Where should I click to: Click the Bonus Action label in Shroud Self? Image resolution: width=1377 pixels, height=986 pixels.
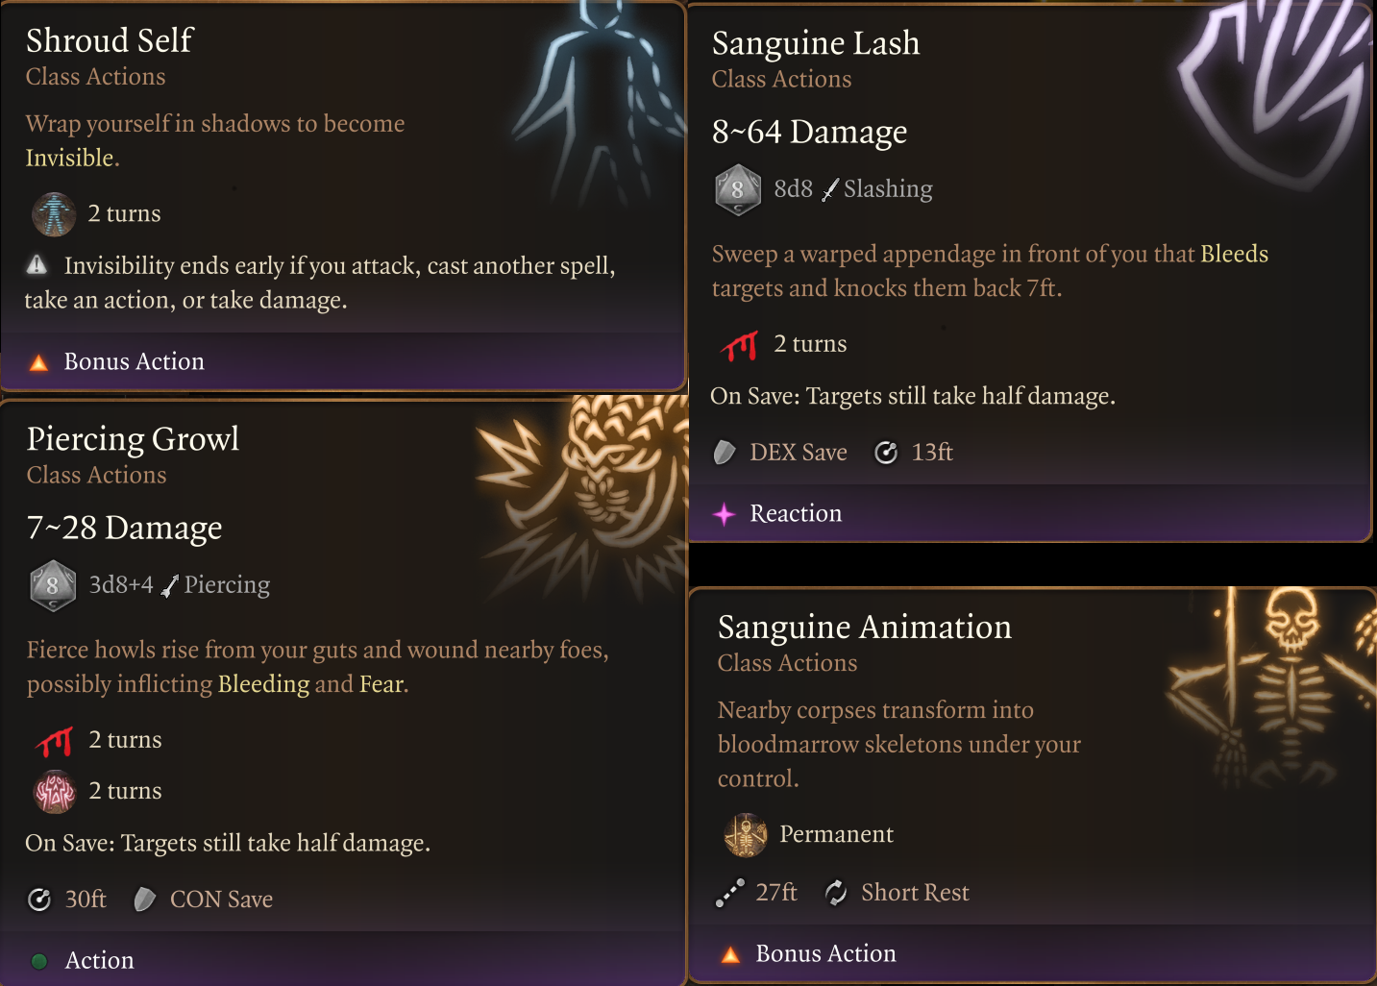click(x=134, y=362)
